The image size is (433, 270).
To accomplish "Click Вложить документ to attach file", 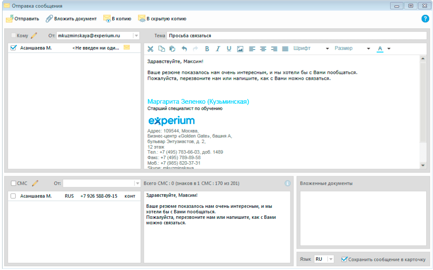I will click(71, 19).
